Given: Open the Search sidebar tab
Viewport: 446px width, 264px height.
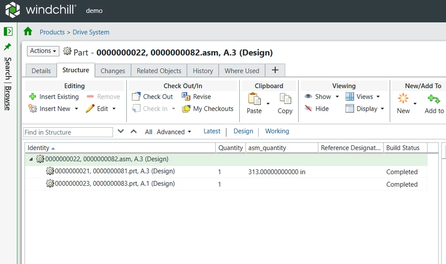Looking at the screenshot, I should 8,68.
